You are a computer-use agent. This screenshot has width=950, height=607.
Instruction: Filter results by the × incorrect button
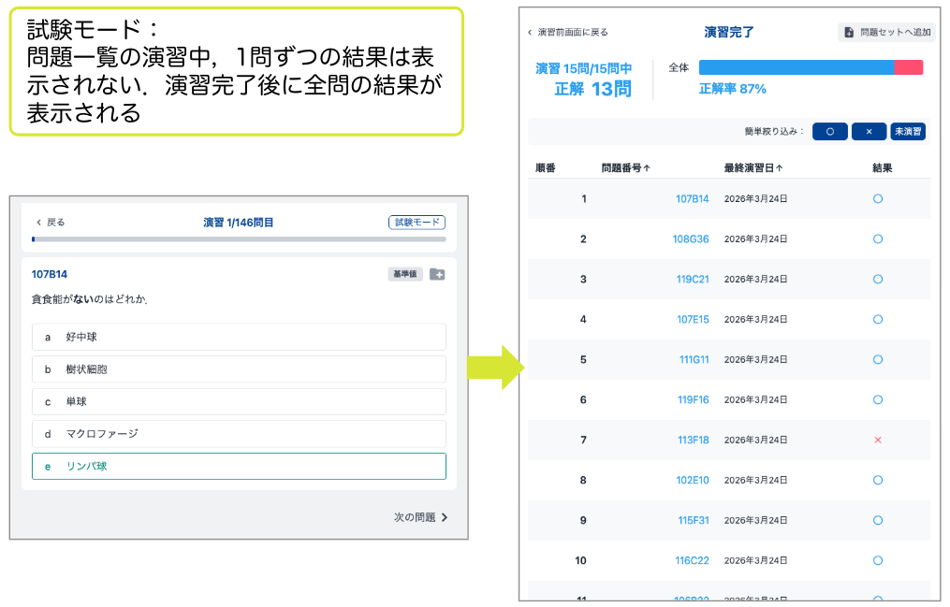[869, 132]
